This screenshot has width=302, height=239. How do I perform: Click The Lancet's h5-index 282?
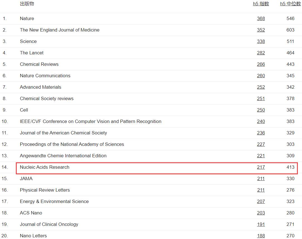[x=261, y=53]
